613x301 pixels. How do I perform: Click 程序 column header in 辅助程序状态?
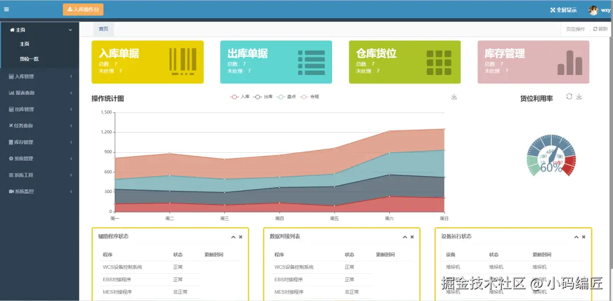[108, 254]
